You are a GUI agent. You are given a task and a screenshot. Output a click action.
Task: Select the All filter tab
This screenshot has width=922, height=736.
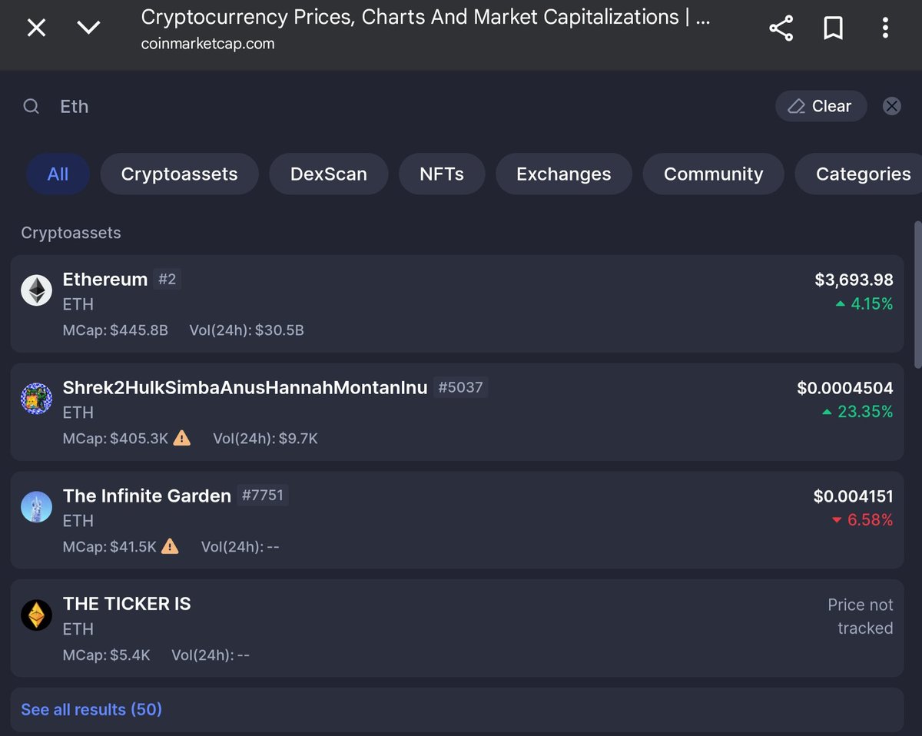click(x=58, y=174)
